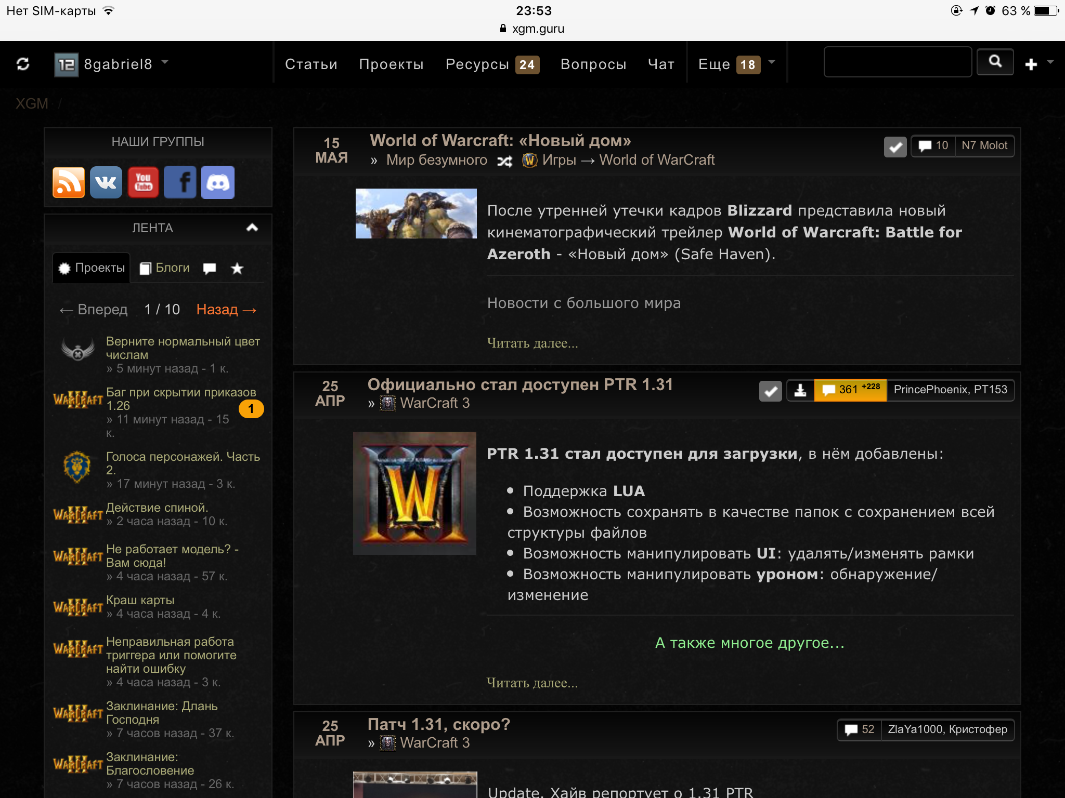Open article Патч 1.31, скоро?

439,724
